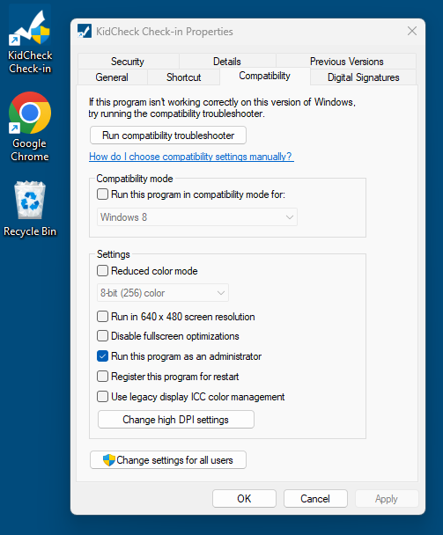Open the Digital Signatures tab

click(364, 77)
